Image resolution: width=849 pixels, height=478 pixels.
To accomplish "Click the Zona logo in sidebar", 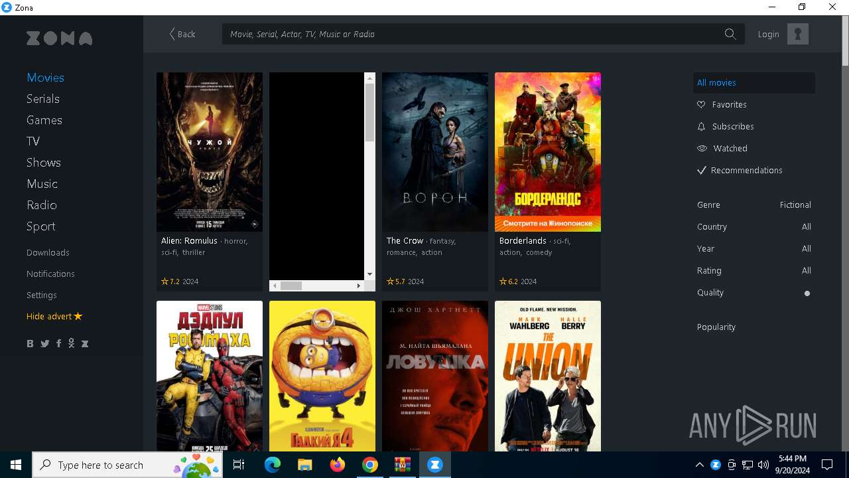I will click(59, 39).
